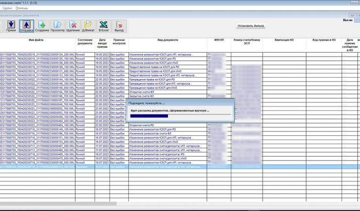Select the file name ending 153_600.XML
The height and width of the screenshot is (211, 360).
pyautogui.click(x=37, y=142)
